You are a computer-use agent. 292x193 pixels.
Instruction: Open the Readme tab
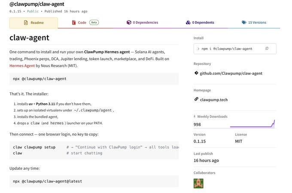coord(33,23)
